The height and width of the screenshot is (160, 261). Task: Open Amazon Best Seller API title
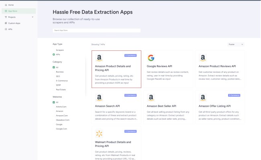[x=161, y=106]
